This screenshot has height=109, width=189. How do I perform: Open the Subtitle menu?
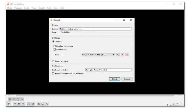point(42,8)
